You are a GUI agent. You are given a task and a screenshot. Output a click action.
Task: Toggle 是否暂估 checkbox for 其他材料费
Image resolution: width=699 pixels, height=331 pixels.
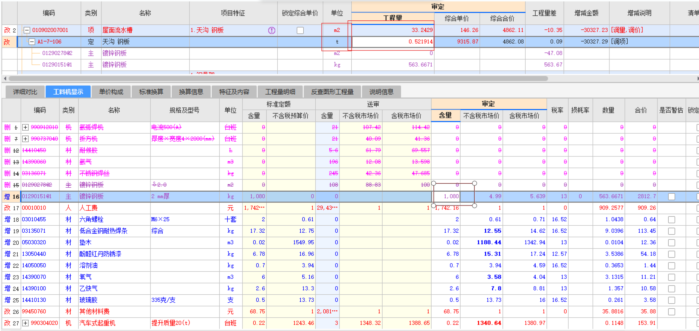671,311
